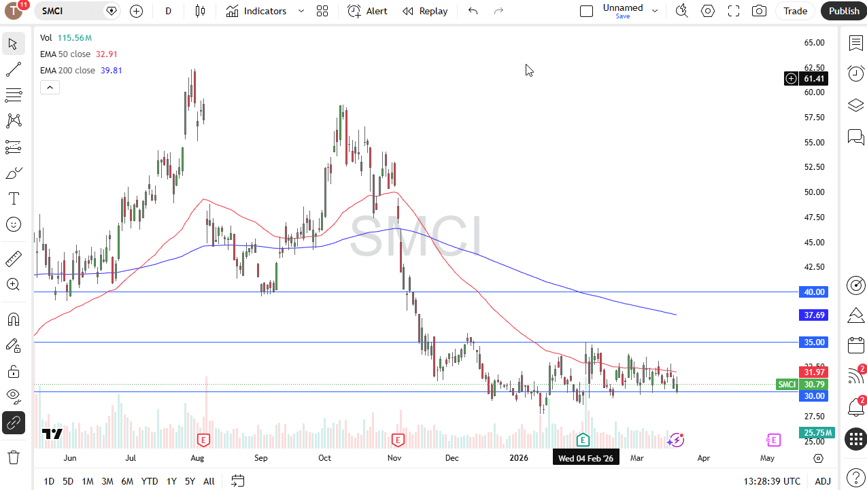Open the notifications bell panel
The height and width of the screenshot is (490, 867).
pos(855,407)
